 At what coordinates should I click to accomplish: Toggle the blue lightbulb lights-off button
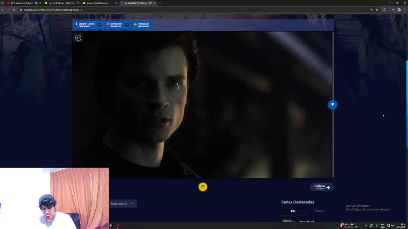(x=332, y=105)
